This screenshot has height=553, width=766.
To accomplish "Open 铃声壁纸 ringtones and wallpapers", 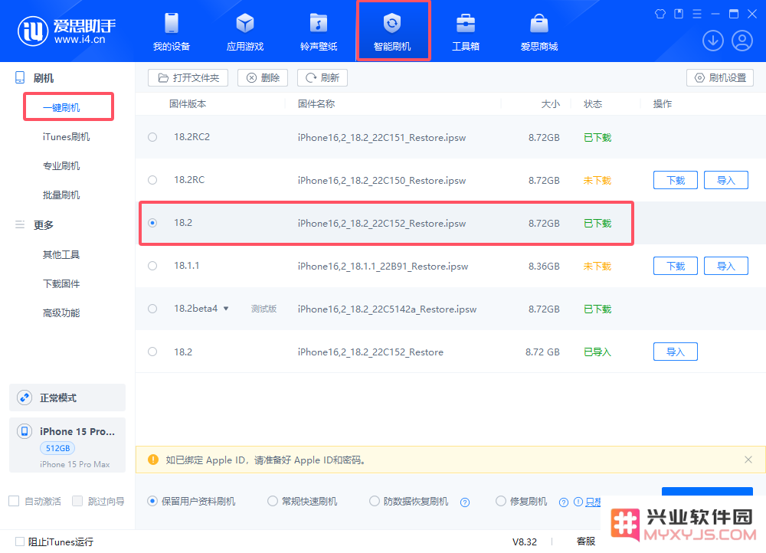I will pyautogui.click(x=319, y=31).
